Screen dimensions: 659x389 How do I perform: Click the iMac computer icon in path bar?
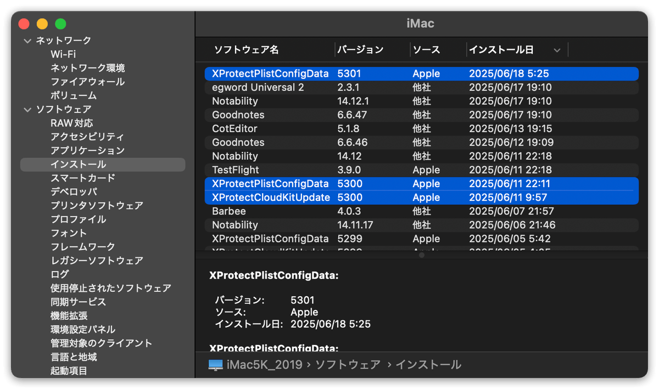coord(216,365)
